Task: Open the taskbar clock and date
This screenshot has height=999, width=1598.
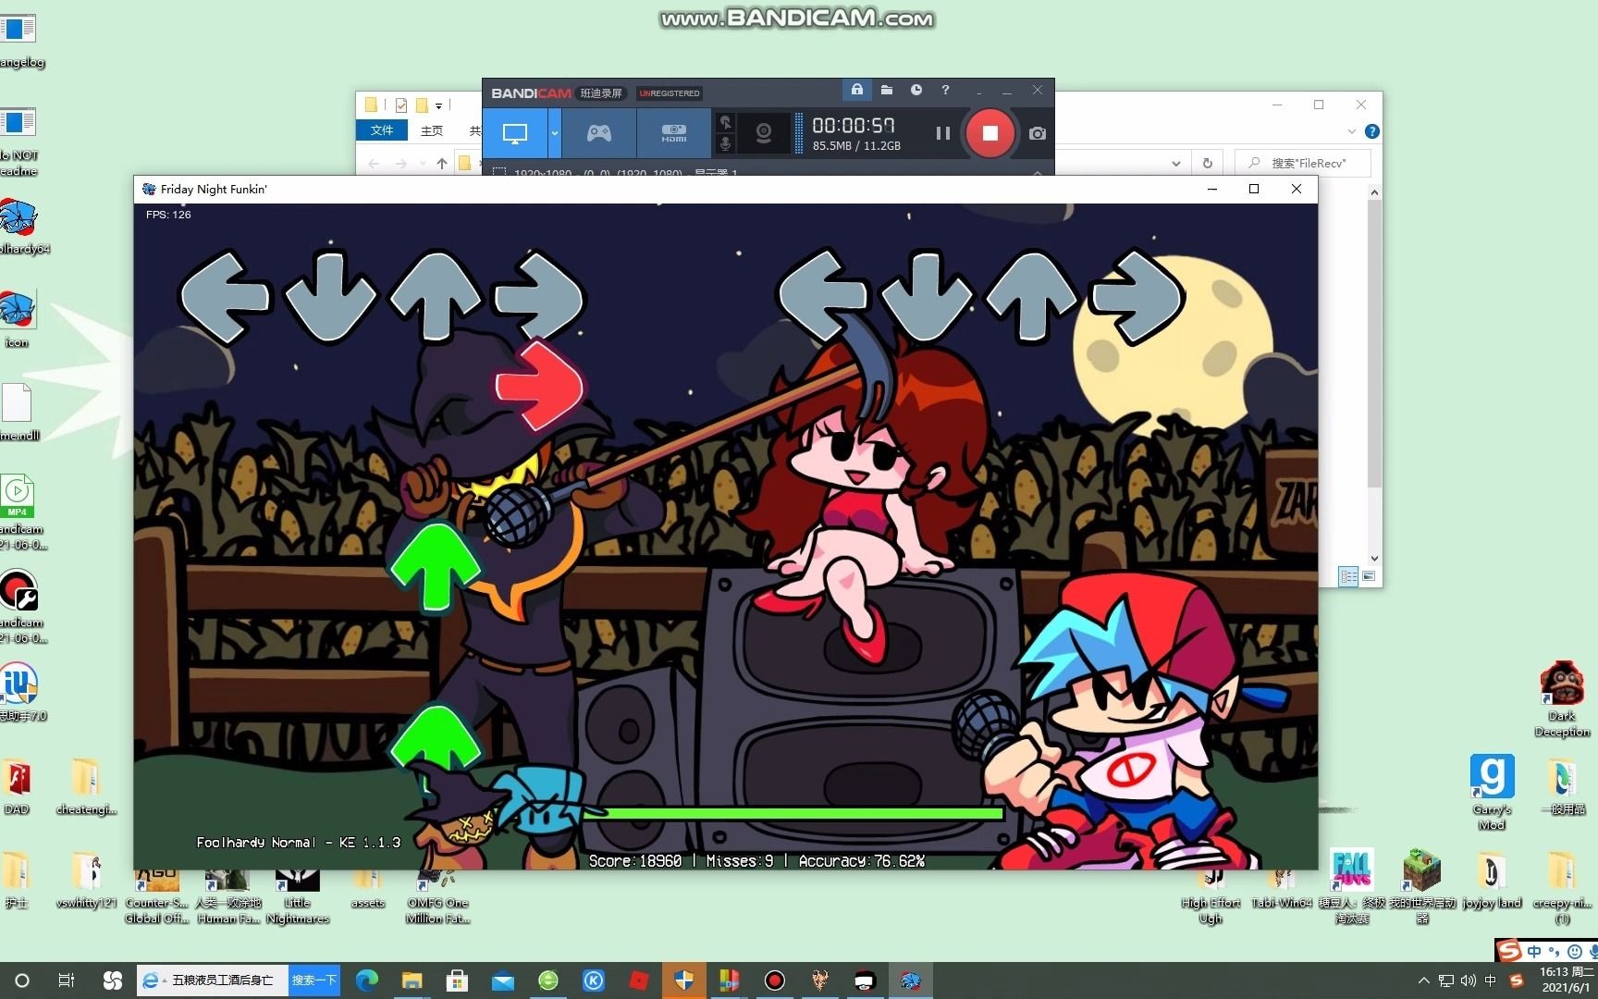Action: pyautogui.click(x=1567, y=980)
